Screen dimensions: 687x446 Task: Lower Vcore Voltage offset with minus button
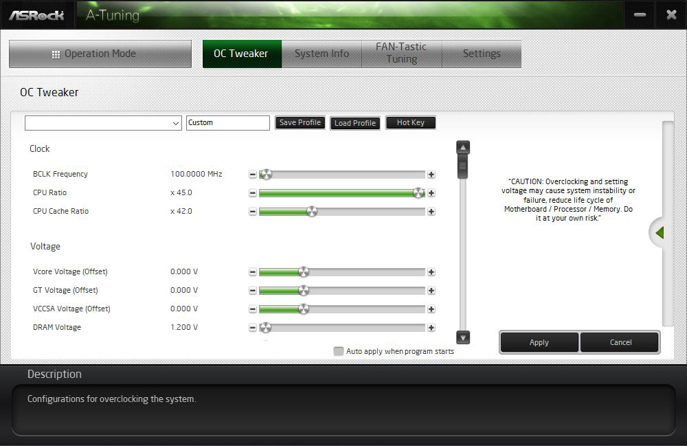coord(252,272)
